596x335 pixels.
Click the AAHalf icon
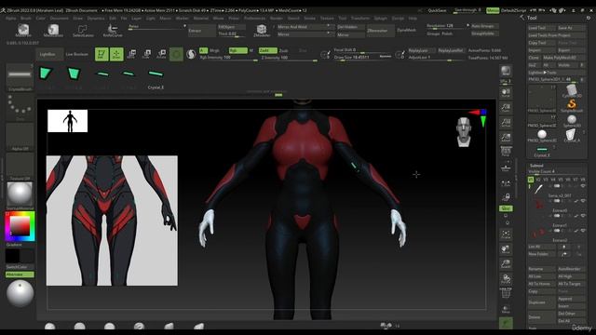coord(506,138)
